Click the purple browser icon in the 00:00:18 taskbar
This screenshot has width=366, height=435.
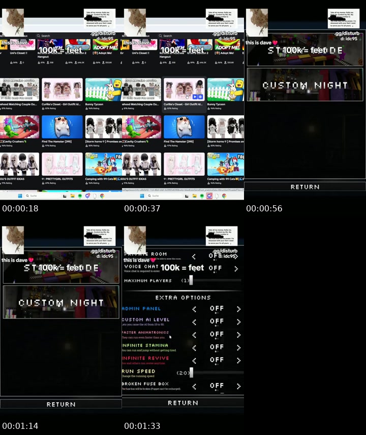[87, 196]
